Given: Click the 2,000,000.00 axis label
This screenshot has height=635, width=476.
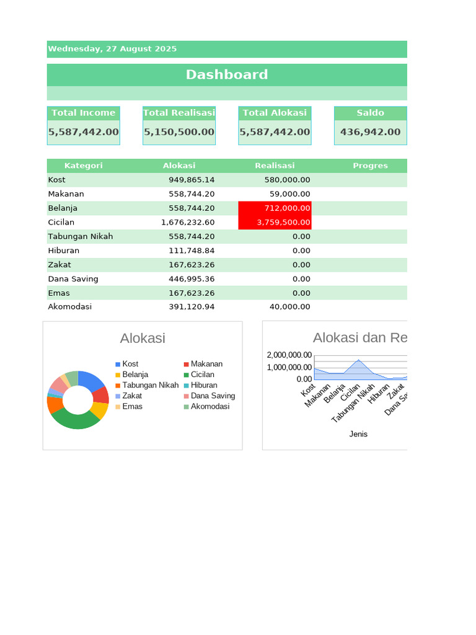Looking at the screenshot, I should point(289,355).
